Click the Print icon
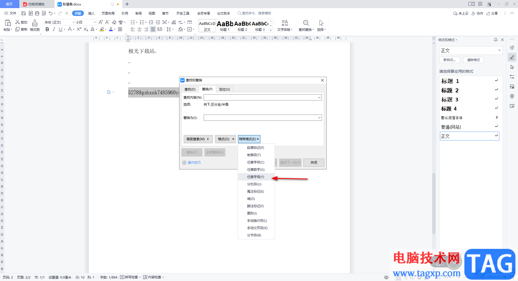518x281 pixels. point(37,13)
